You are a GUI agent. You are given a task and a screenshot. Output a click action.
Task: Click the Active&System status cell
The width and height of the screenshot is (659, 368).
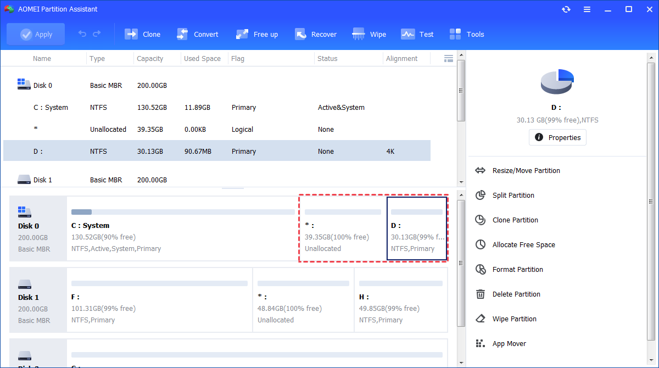(x=341, y=108)
